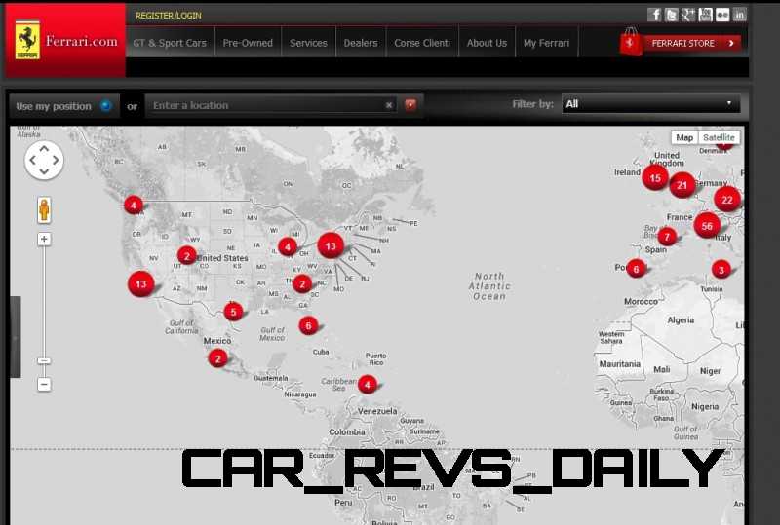The width and height of the screenshot is (780, 525).
Task: Zoom in with the plus button
Action: (44, 240)
